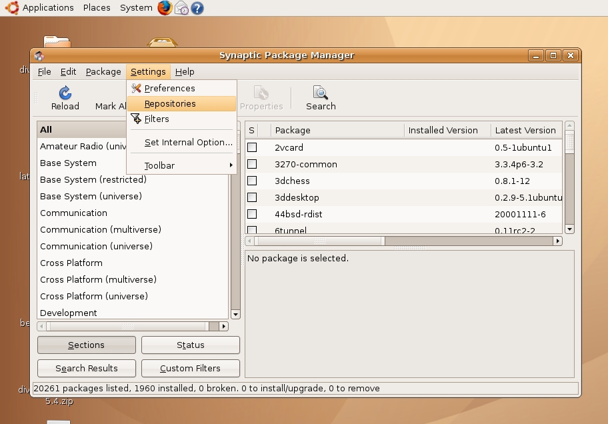Click the Custom Filters button
608x424 pixels.
(x=191, y=368)
